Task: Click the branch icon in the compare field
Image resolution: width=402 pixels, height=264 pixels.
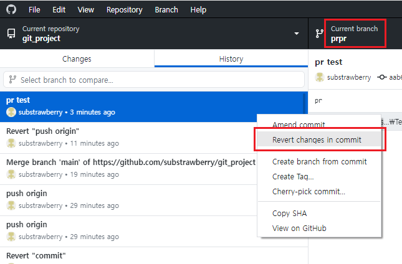Action: coord(12,80)
